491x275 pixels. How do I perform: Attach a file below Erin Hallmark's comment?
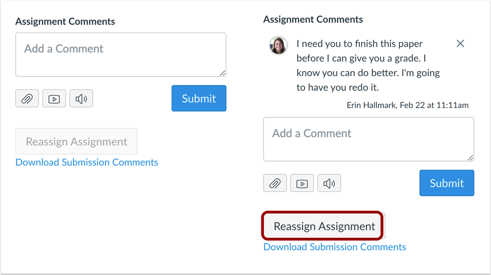pyautogui.click(x=275, y=184)
